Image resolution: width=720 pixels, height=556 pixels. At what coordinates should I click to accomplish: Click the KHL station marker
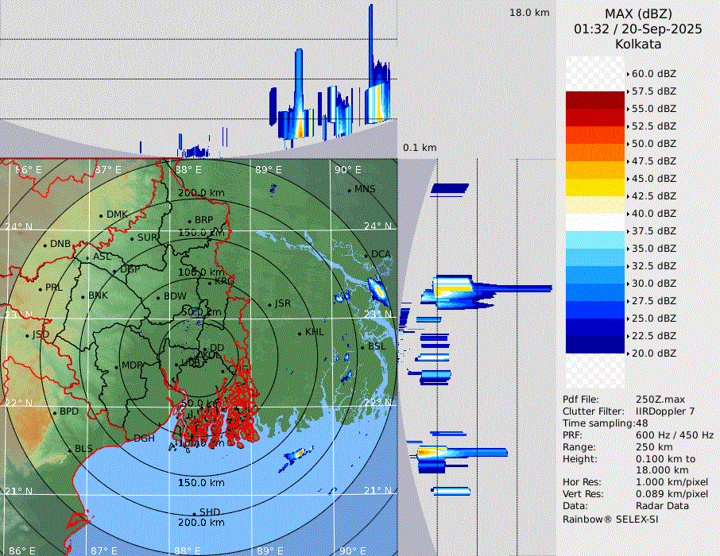click(300, 333)
